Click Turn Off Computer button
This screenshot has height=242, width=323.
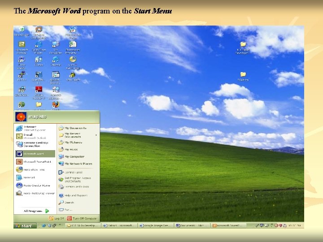point(82,218)
